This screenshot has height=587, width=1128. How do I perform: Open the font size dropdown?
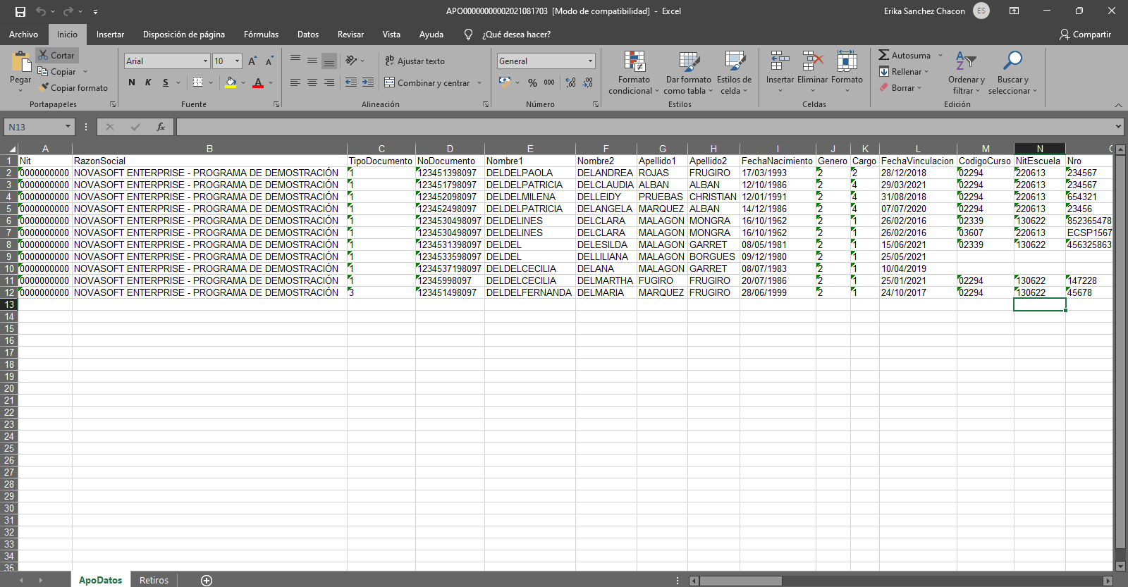pos(237,61)
